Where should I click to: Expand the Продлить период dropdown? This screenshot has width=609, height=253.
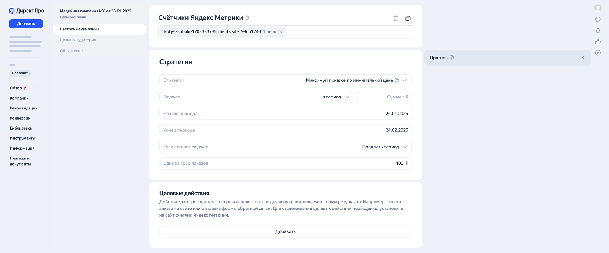tap(404, 147)
